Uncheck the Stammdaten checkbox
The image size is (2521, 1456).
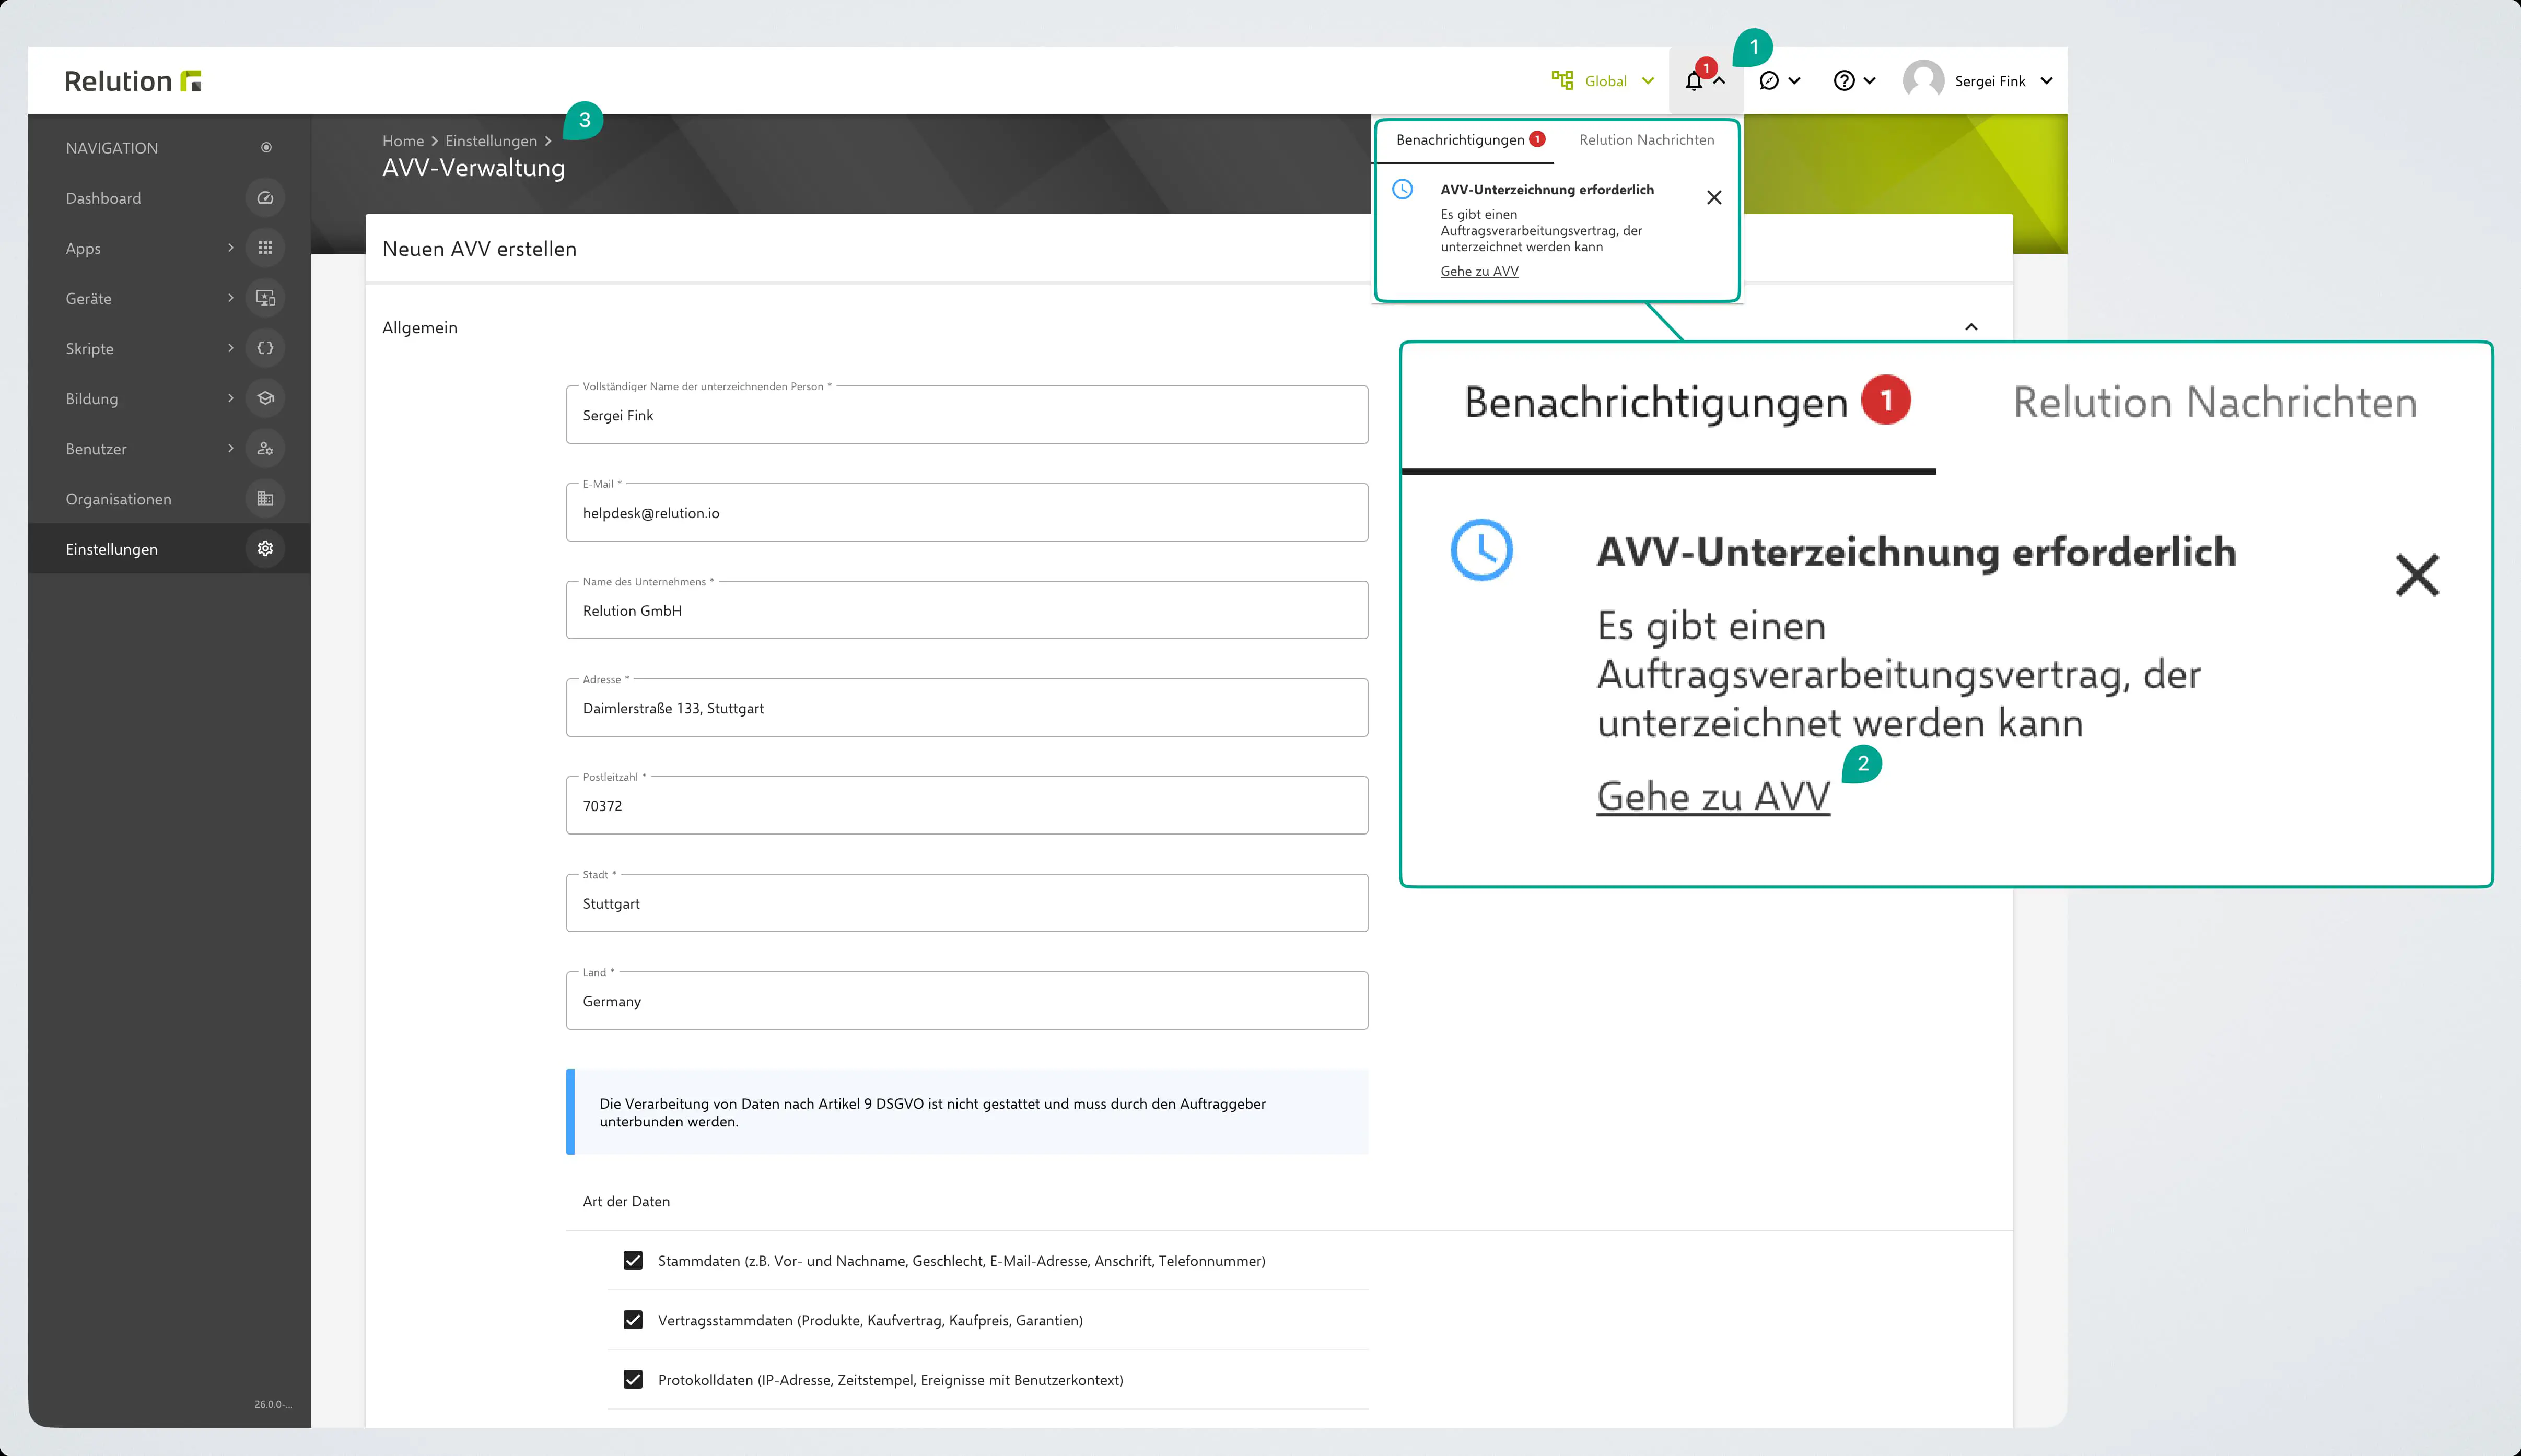pyautogui.click(x=633, y=1260)
